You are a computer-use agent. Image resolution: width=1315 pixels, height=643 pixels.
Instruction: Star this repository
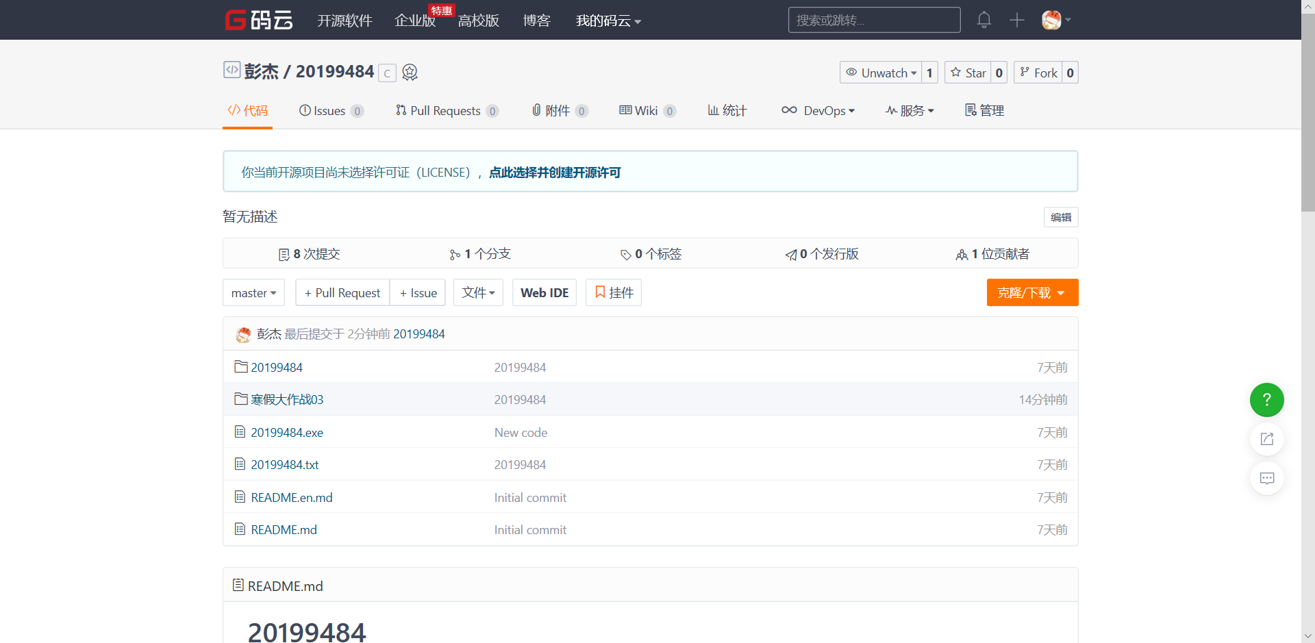tap(968, 73)
